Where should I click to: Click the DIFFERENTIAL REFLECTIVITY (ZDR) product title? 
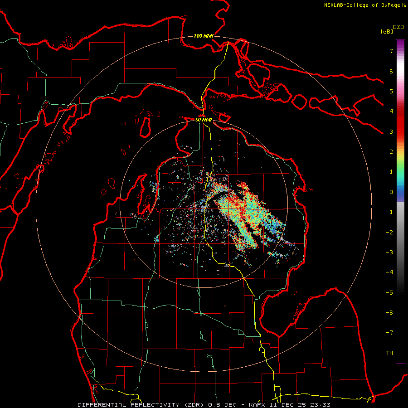pos(141,405)
